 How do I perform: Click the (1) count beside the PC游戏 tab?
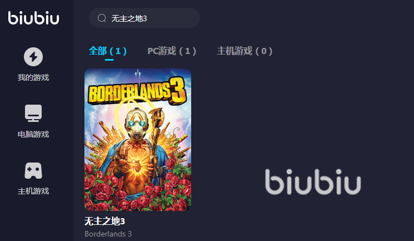(x=187, y=51)
